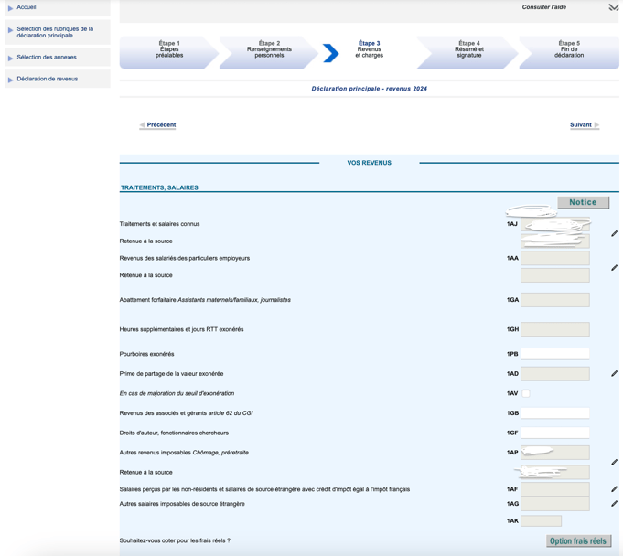The height and width of the screenshot is (556, 623).
Task: Click the 1GF droits d'auteur field
Action: tap(555, 433)
